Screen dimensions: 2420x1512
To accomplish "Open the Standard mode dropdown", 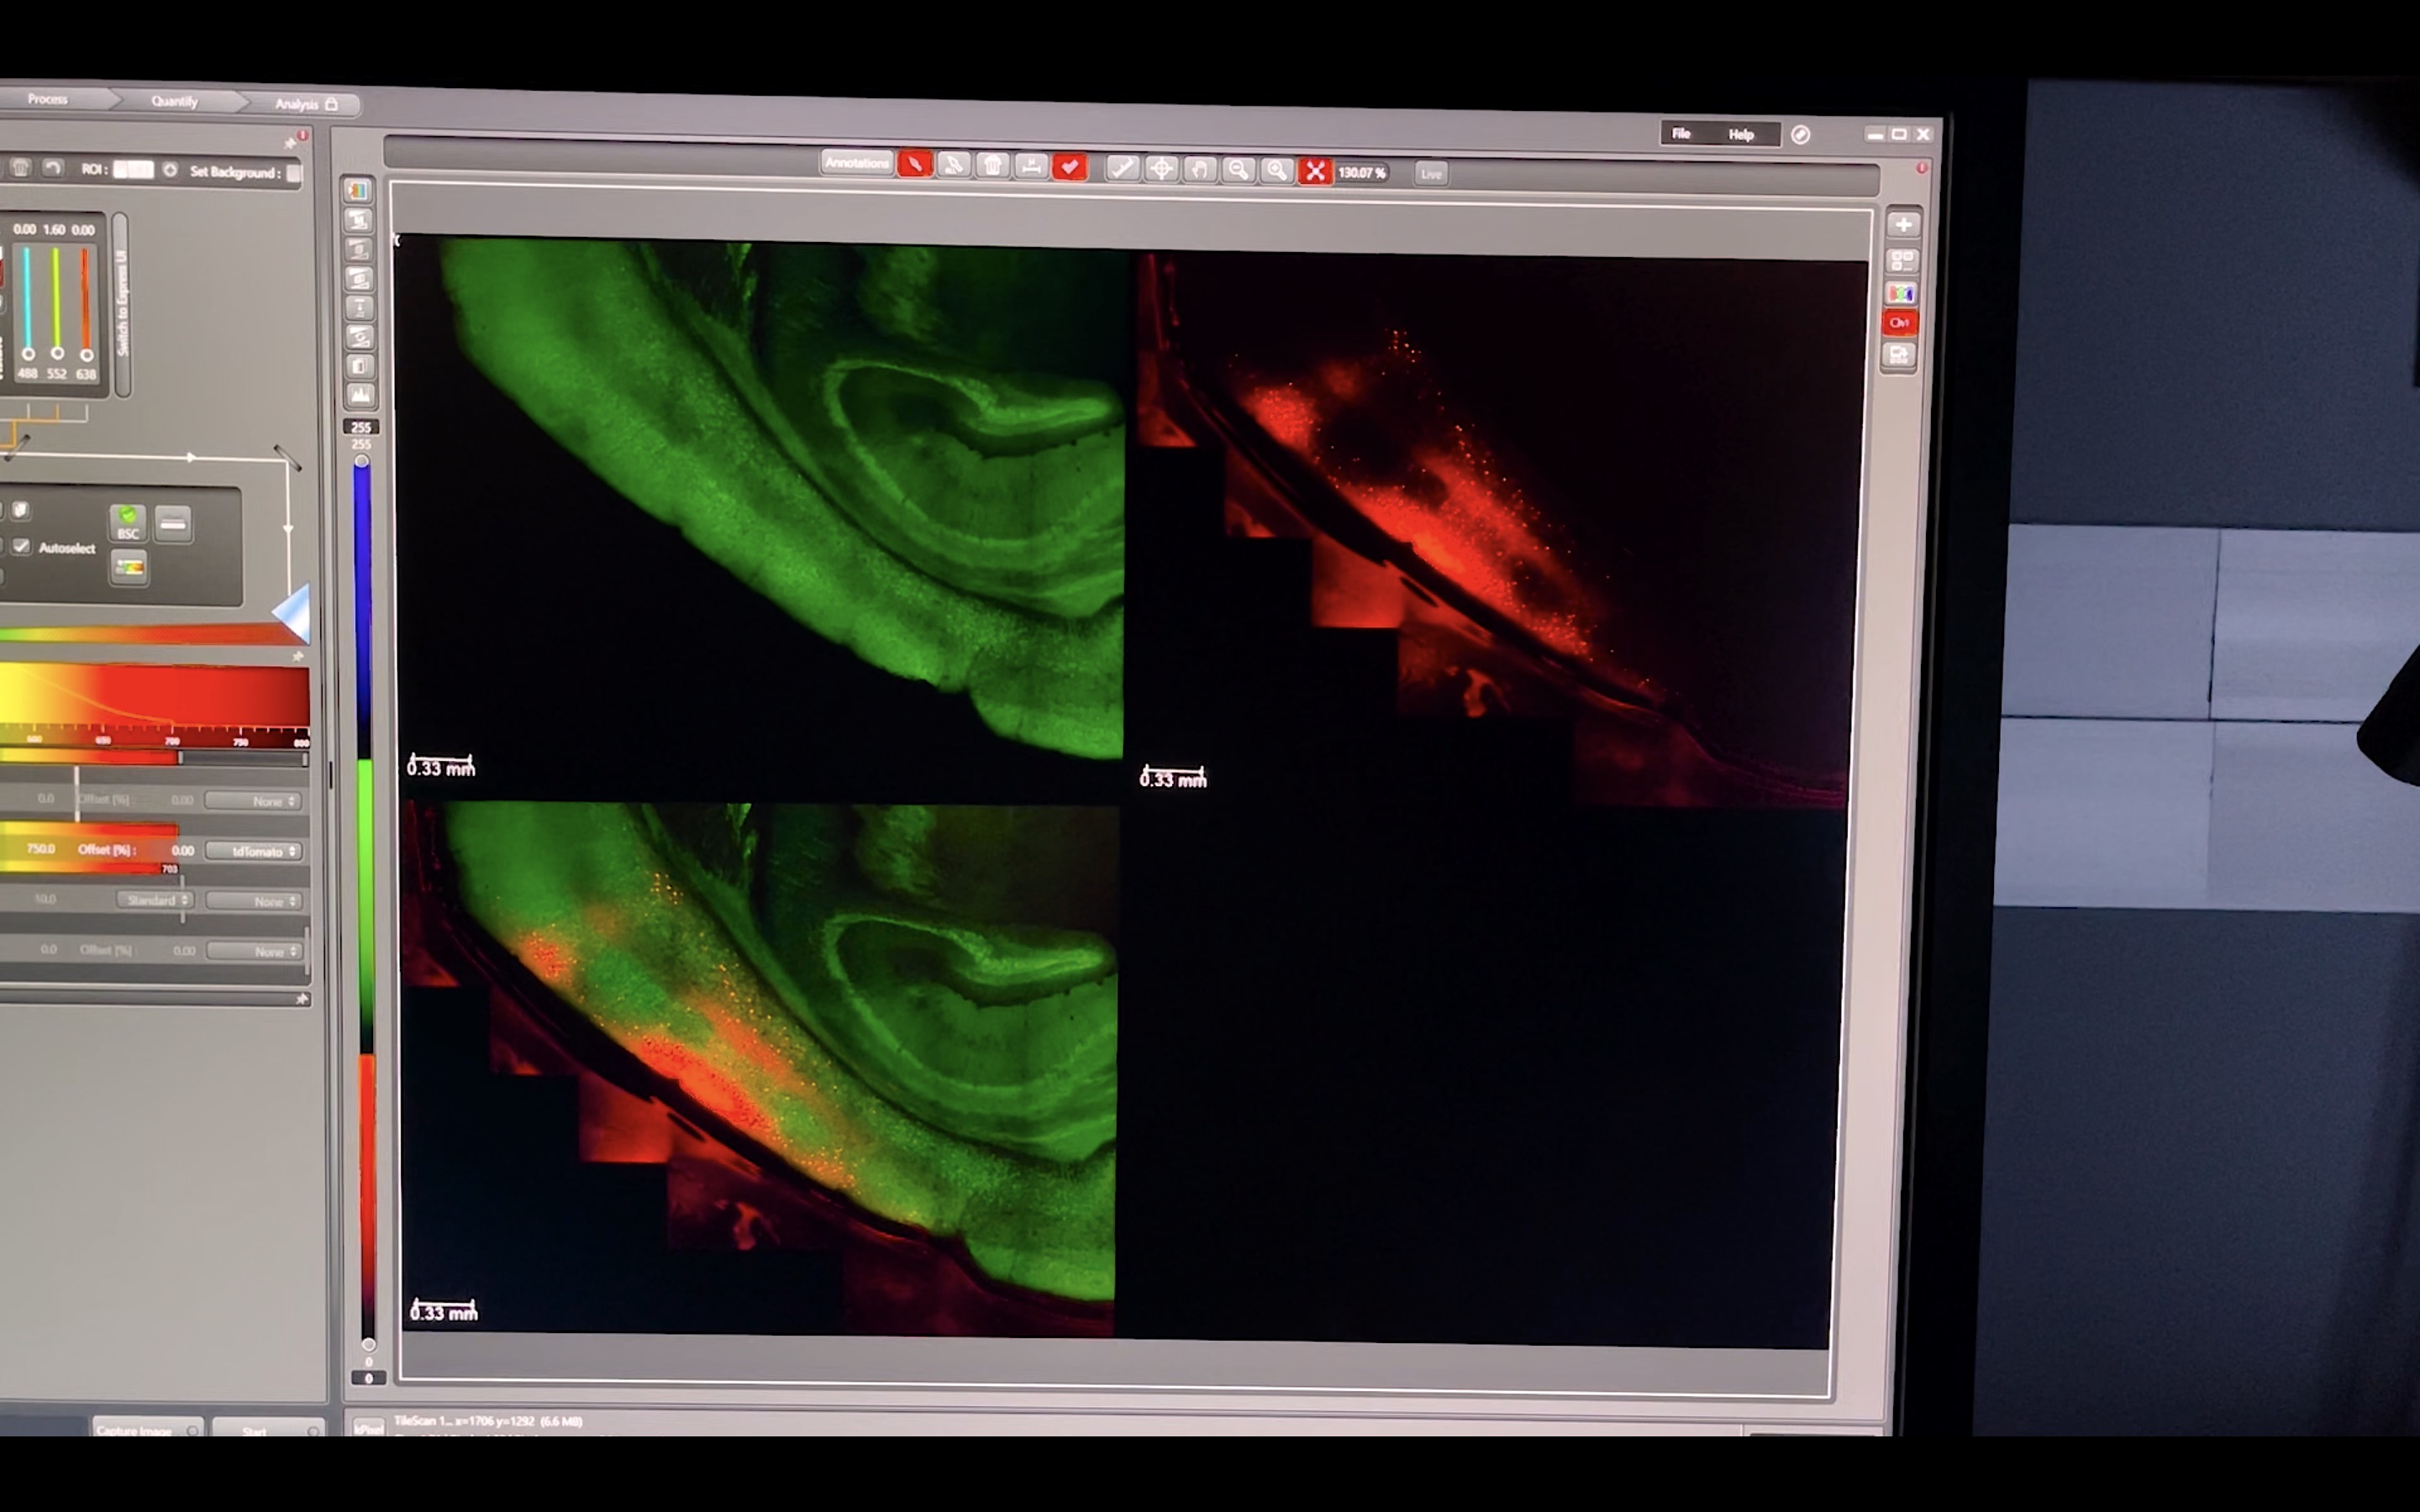I will 157,900.
